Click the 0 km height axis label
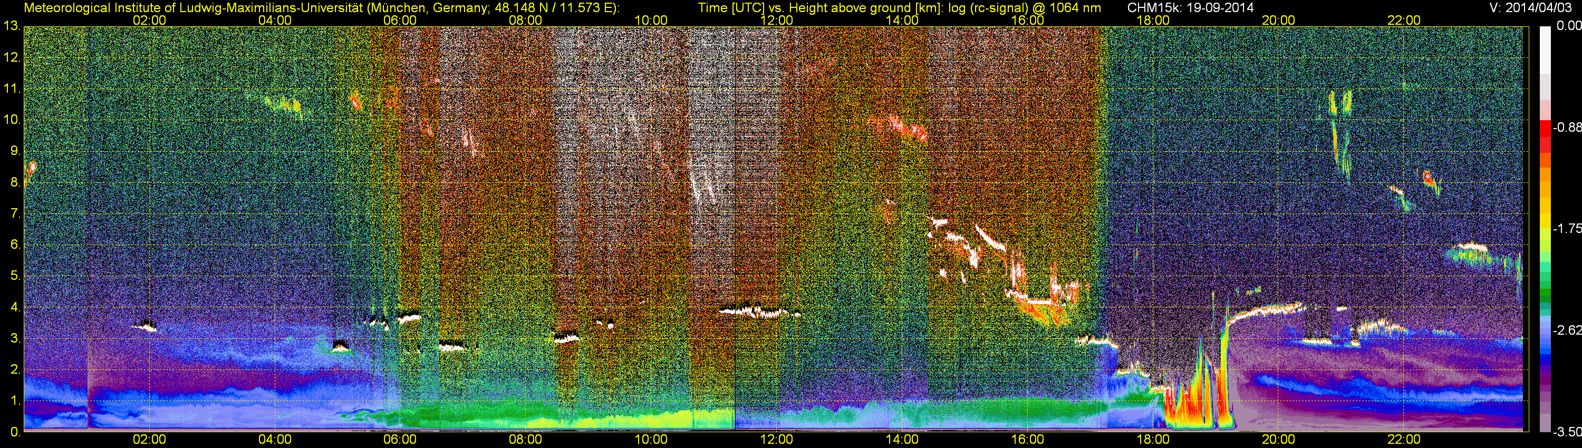 [x=15, y=432]
